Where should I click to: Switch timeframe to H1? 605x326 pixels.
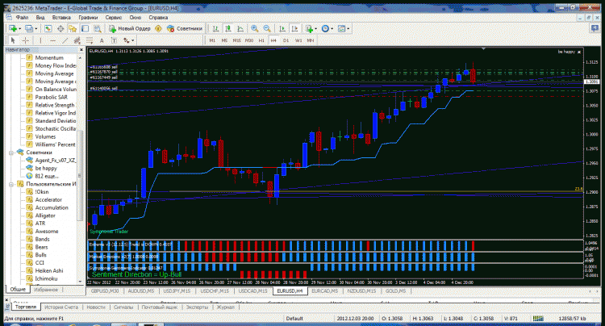click(261, 40)
